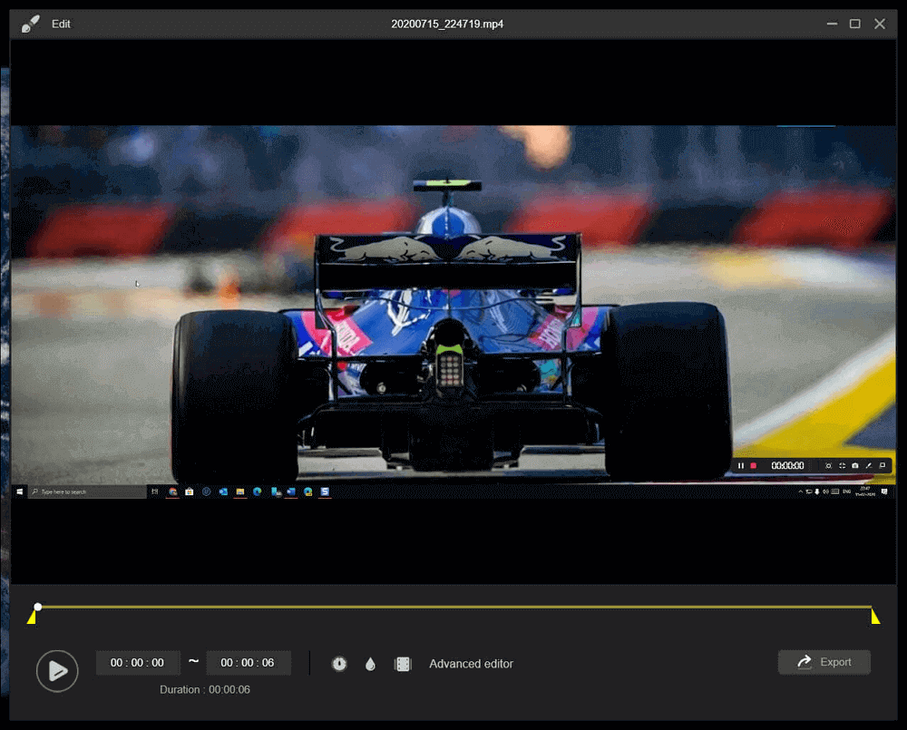Select the yellow end trim marker
This screenshot has width=907, height=730.
coord(875,617)
